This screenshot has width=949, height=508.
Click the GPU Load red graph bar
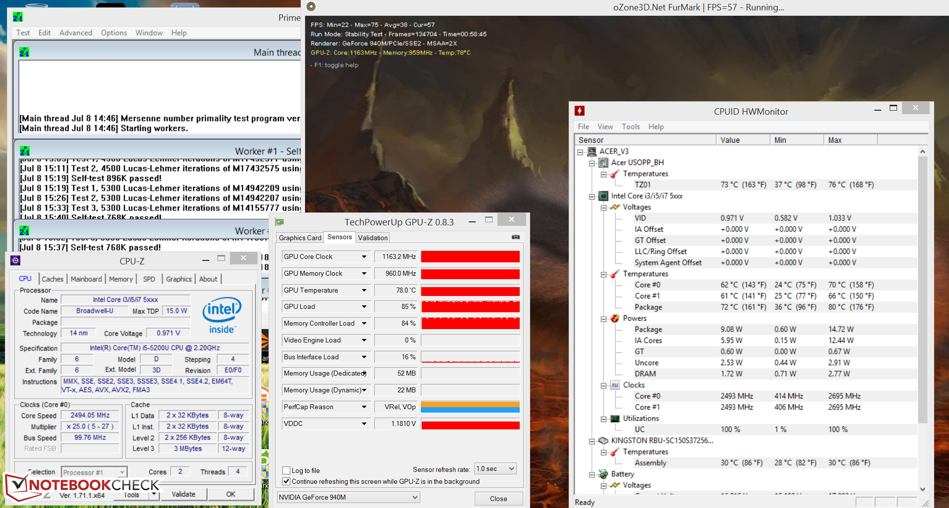470,307
